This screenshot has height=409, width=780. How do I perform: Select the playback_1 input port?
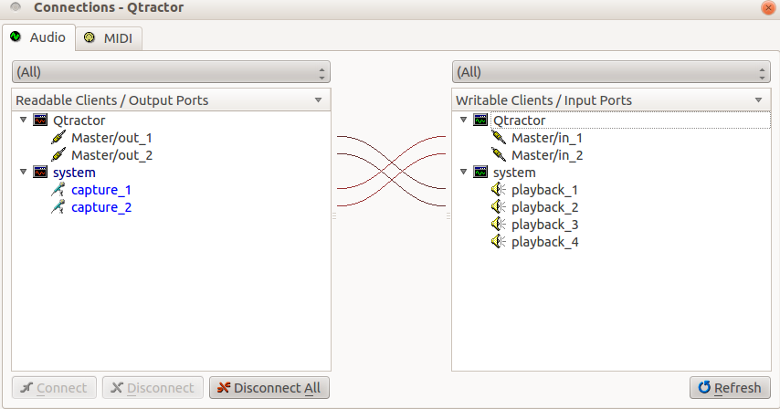(544, 190)
